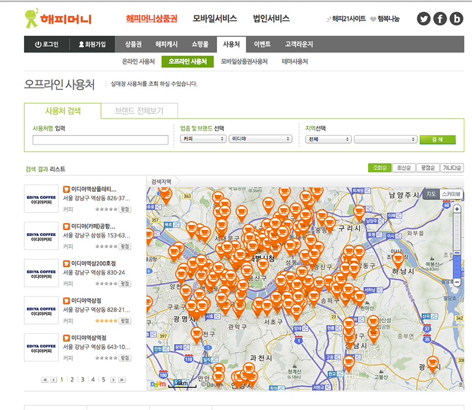Image resolution: width=472 pixels, height=410 pixels.
Task: Zoom out on the map with minus button
Action: click(457, 282)
